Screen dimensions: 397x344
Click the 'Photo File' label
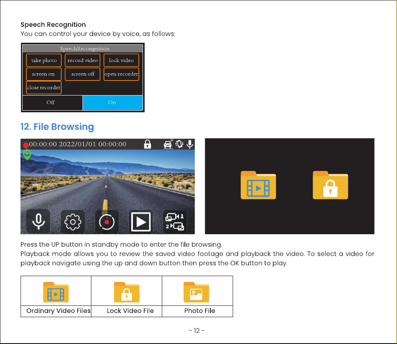tap(200, 310)
